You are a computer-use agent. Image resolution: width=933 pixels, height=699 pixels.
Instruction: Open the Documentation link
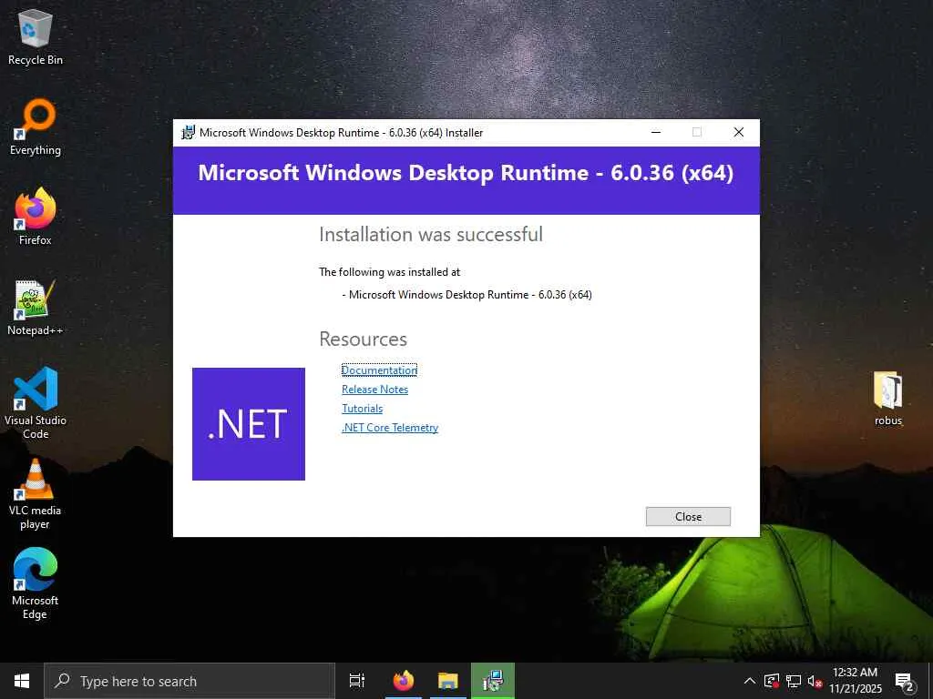(x=379, y=370)
